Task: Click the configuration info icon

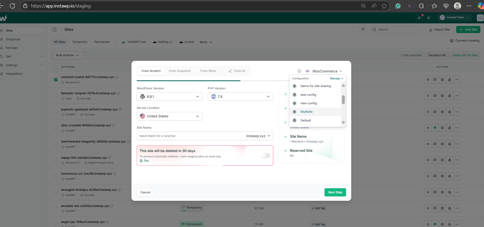Action: [x=299, y=71]
